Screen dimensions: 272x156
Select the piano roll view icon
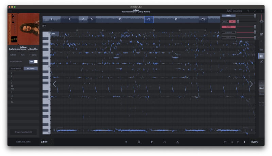tap(261, 56)
